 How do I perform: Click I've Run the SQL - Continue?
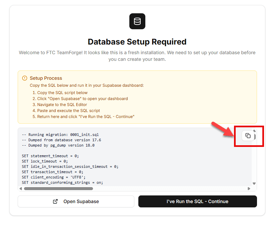point(197,201)
